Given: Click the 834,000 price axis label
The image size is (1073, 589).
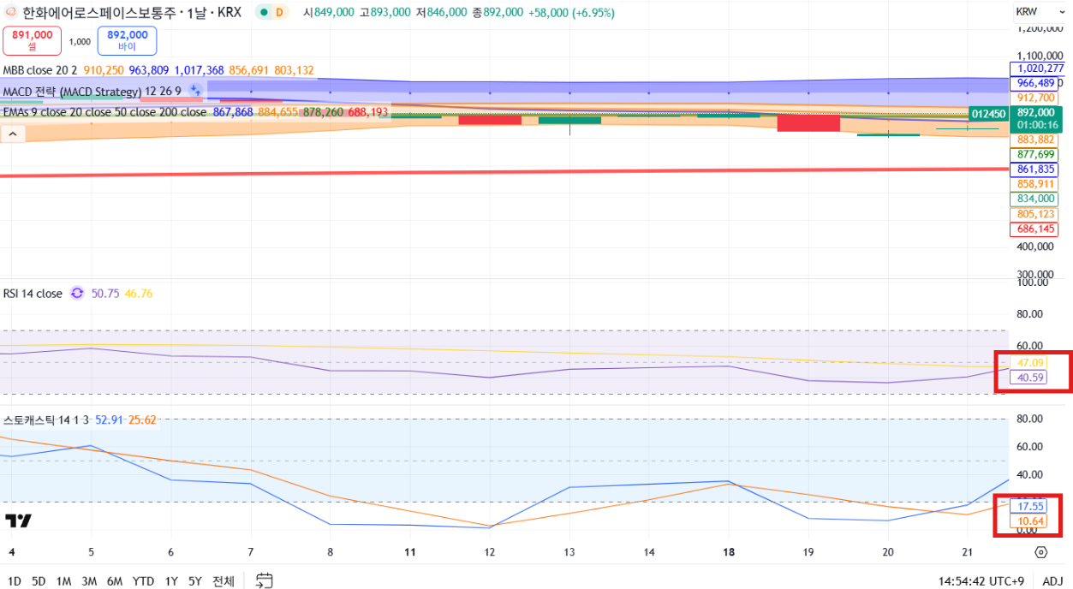Looking at the screenshot, I should (x=1034, y=199).
